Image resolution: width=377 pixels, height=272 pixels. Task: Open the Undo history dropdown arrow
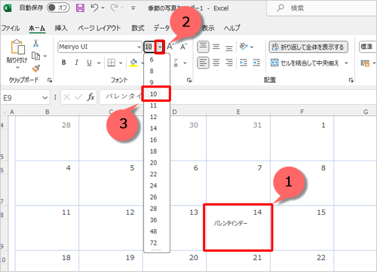pyautogui.click(x=103, y=8)
